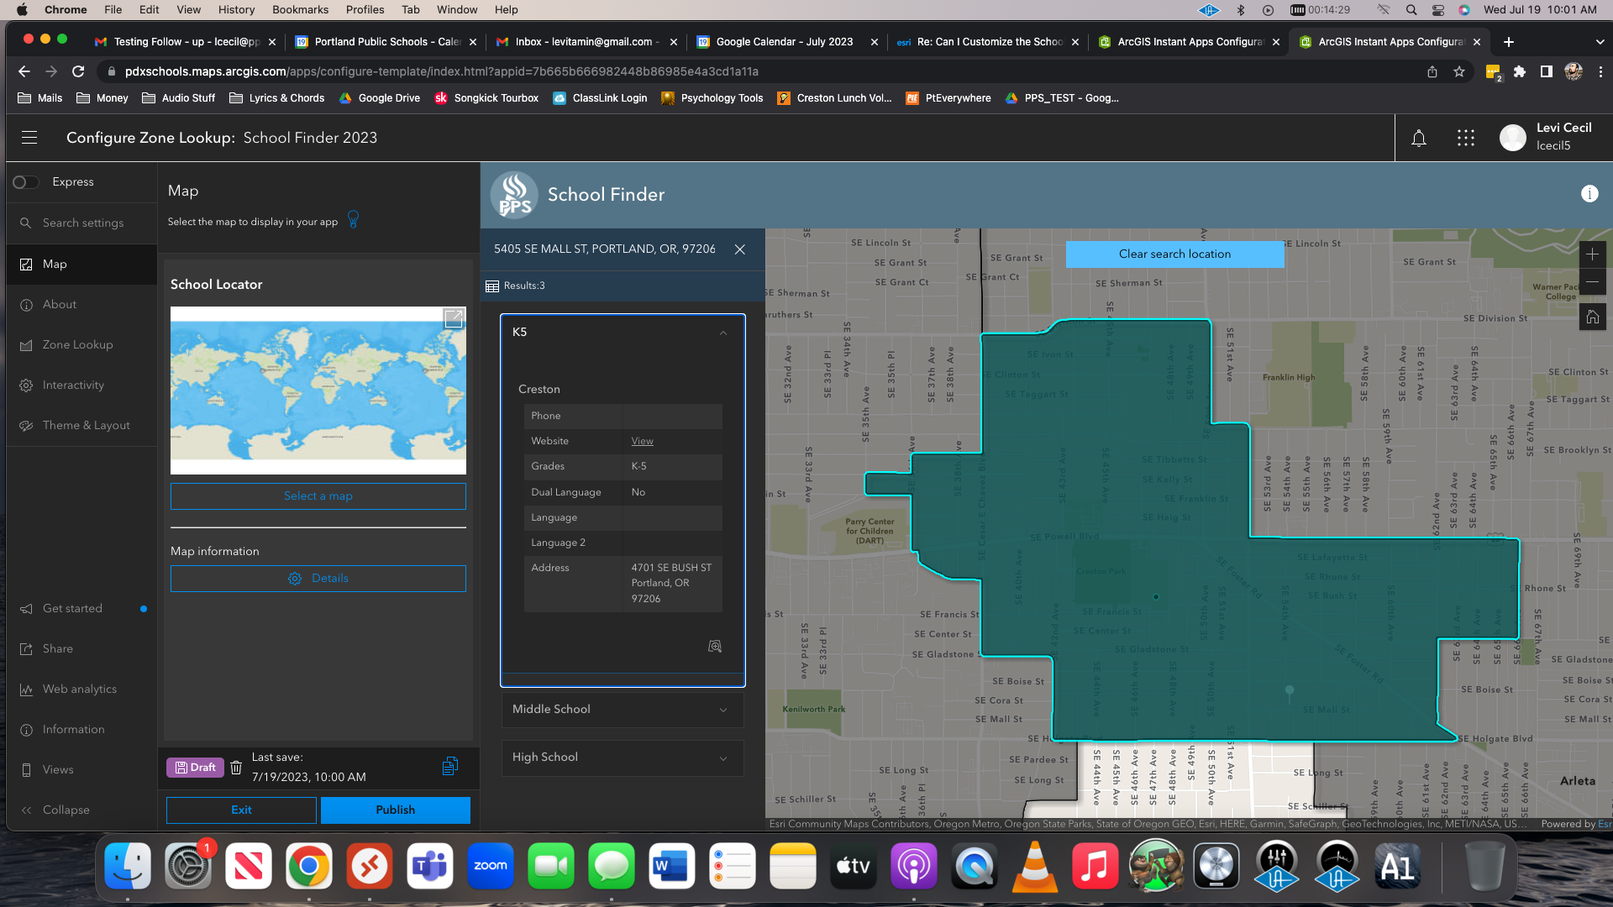Return map to default extent with home button
This screenshot has width=1613, height=907.
(1593, 317)
